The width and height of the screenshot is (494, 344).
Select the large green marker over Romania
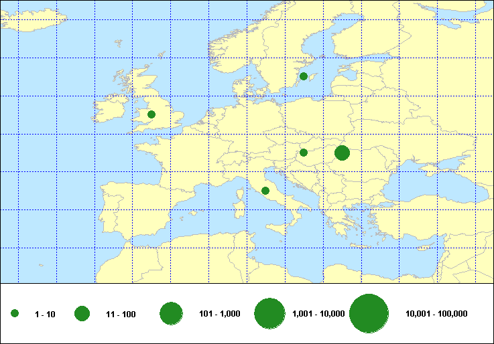click(342, 153)
